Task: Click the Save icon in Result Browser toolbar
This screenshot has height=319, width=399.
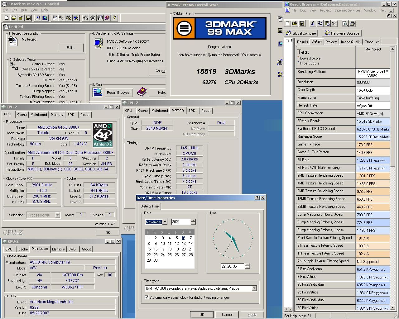Action: [x=302, y=23]
